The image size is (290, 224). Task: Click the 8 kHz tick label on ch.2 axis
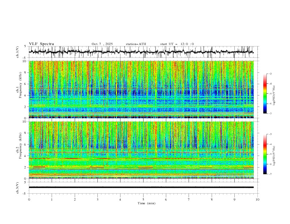(26, 133)
